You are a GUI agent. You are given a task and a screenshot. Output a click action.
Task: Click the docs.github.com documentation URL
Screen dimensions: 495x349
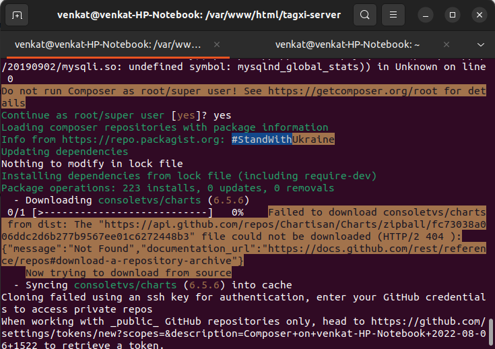pos(377,249)
